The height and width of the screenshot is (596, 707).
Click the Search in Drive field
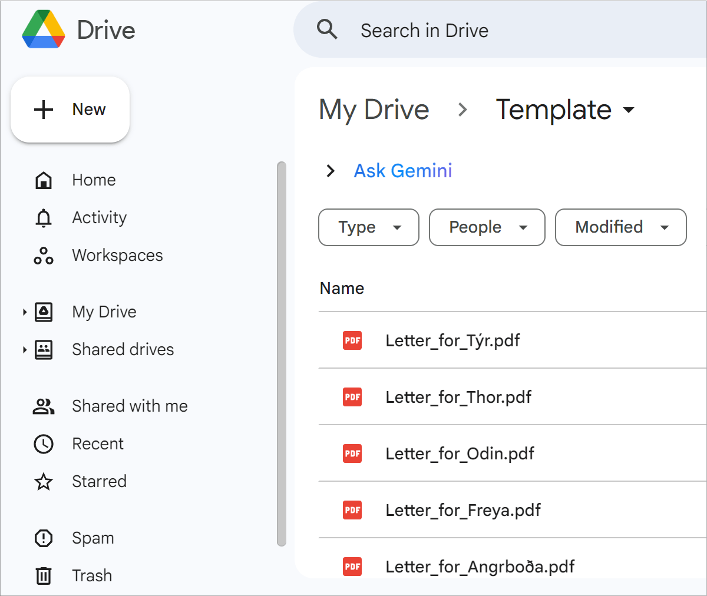(x=500, y=29)
